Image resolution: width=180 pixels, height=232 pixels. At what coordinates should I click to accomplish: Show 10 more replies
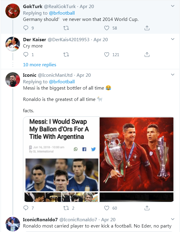[39, 65]
